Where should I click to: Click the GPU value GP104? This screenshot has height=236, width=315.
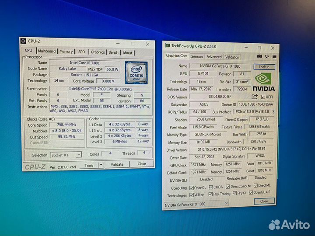(203, 73)
